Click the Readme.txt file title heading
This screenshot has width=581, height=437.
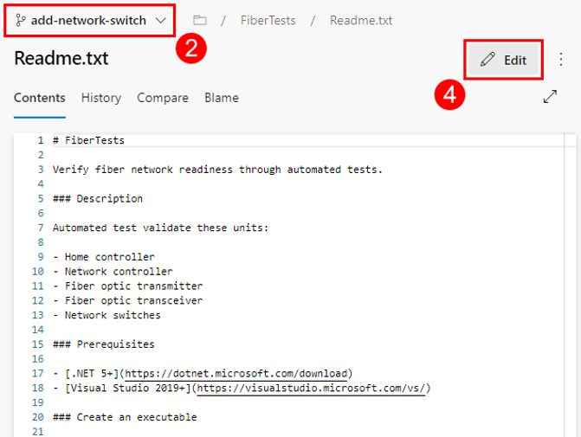61,58
